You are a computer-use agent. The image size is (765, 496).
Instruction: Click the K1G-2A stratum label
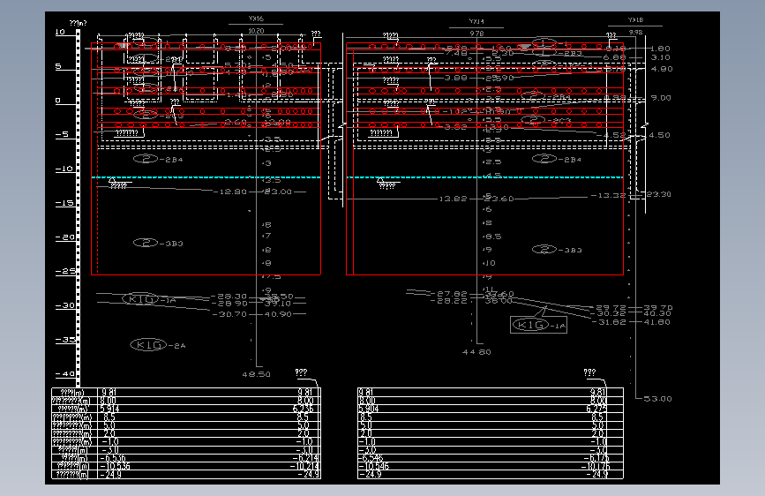coord(158,345)
